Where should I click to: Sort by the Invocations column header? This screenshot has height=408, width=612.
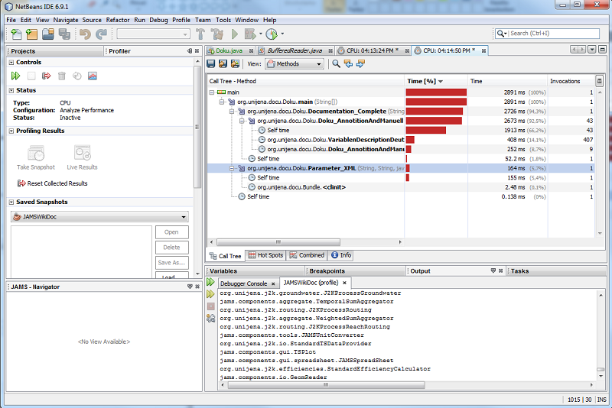[x=565, y=81]
